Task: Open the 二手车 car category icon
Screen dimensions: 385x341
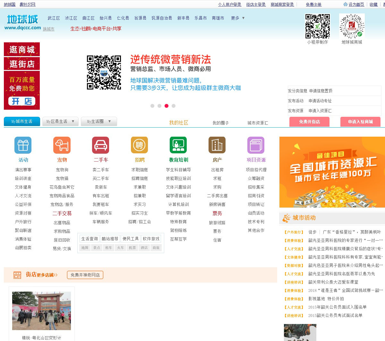Action: pos(101,145)
